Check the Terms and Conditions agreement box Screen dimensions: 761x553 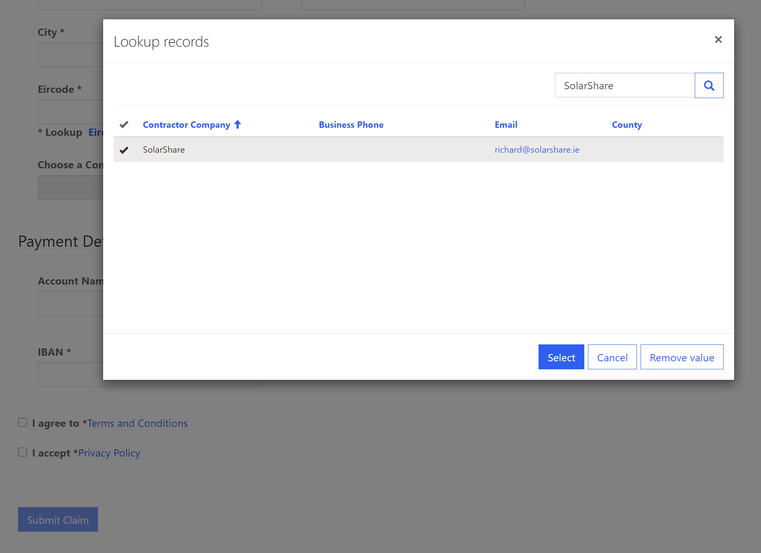click(x=22, y=423)
